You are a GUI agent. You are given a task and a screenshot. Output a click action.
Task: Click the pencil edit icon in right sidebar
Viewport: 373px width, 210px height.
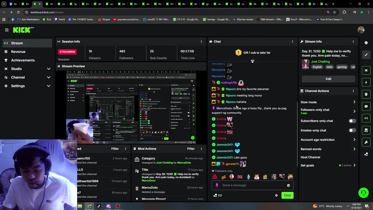(366, 55)
